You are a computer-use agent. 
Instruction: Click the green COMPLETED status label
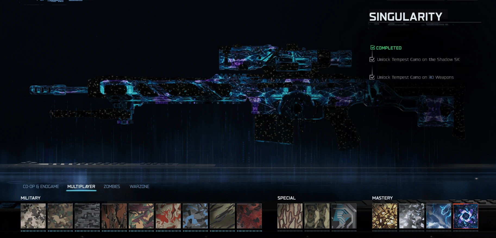pos(389,48)
